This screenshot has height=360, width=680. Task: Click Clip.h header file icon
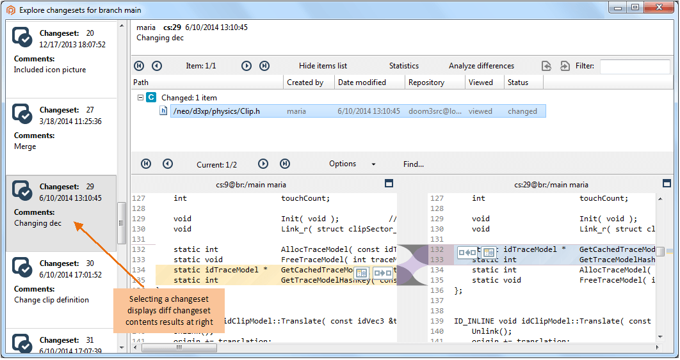pyautogui.click(x=163, y=111)
